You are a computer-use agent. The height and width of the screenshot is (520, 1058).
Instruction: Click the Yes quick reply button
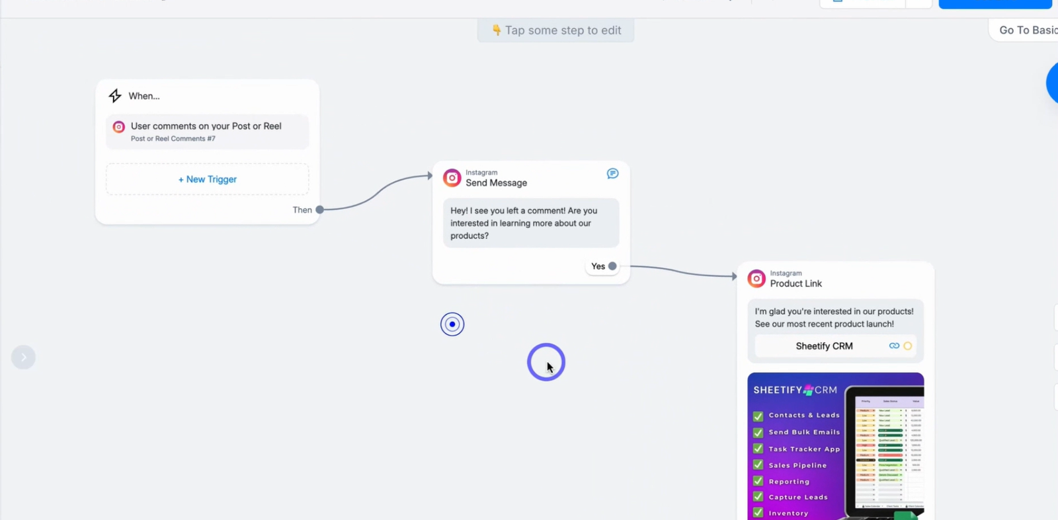click(602, 266)
